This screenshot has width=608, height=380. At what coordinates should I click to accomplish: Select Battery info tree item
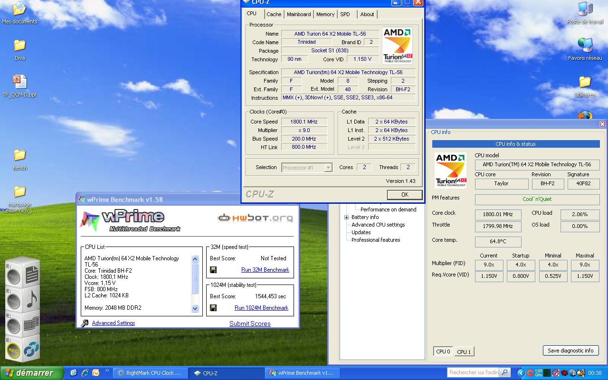coord(365,217)
